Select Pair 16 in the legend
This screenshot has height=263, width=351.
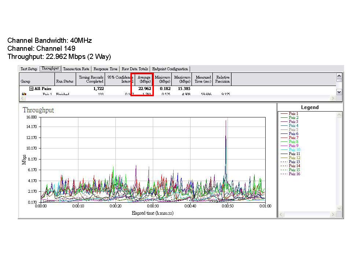click(x=294, y=174)
